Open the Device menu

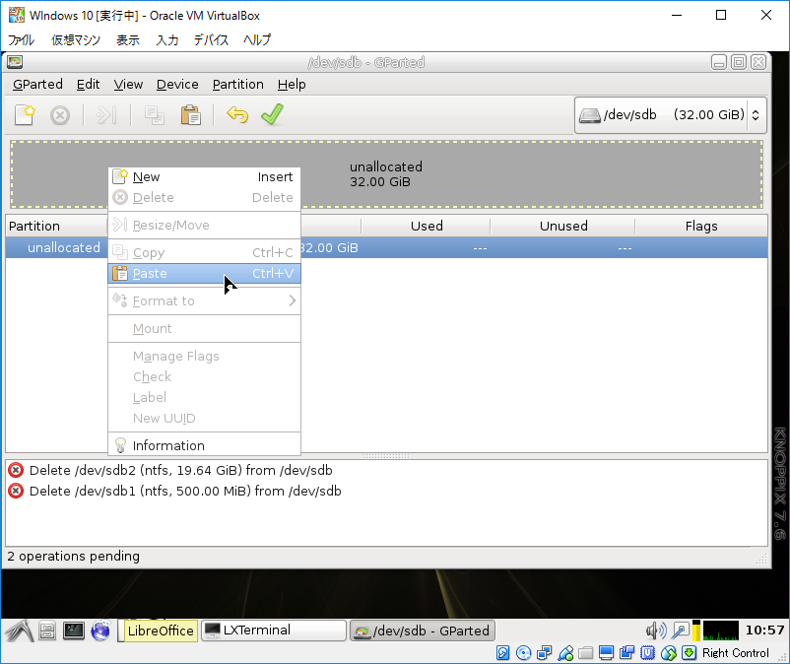(177, 84)
